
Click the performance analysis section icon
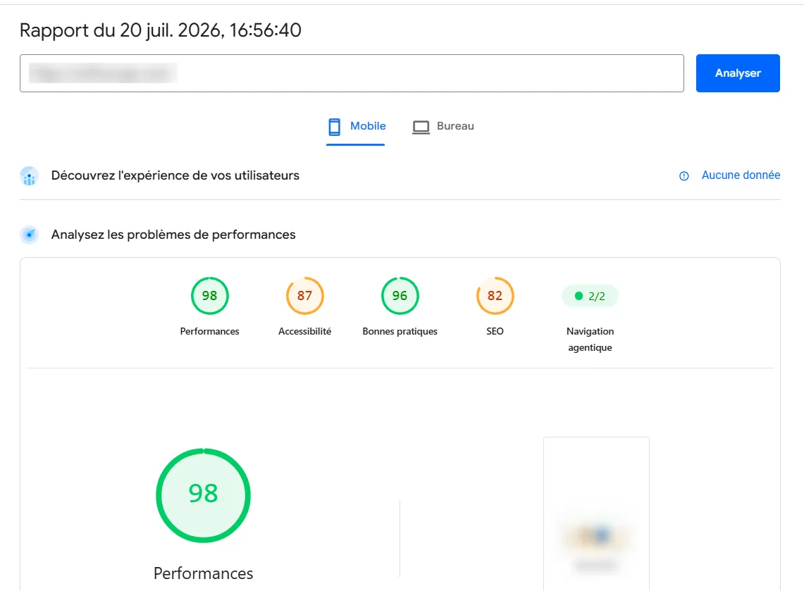click(x=29, y=235)
